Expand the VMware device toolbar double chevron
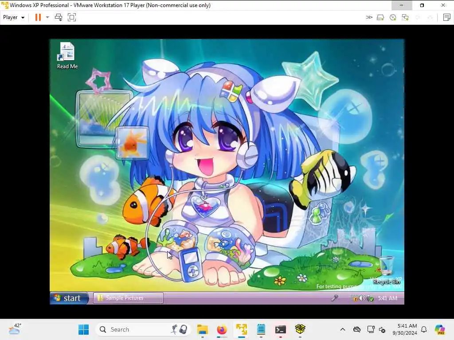This screenshot has width=454, height=340. pyautogui.click(x=369, y=17)
